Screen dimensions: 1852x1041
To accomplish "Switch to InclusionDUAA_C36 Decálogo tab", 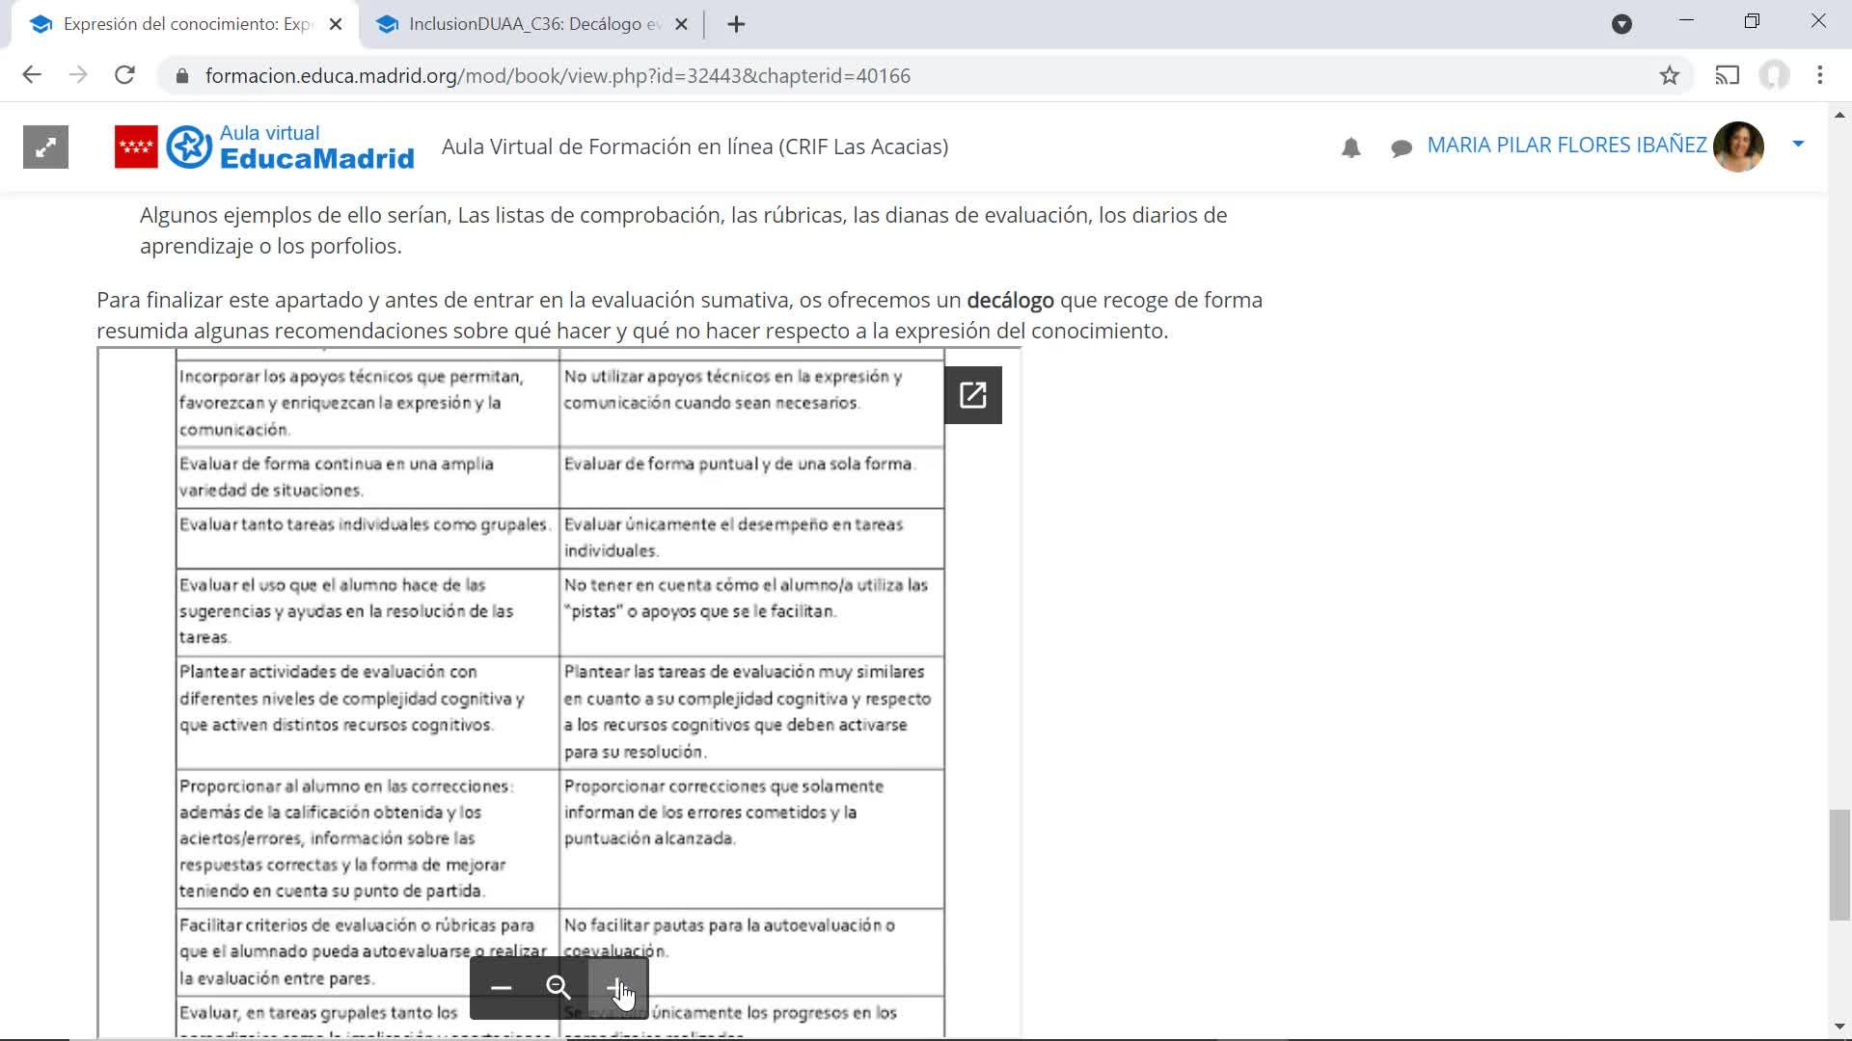I will click(532, 24).
